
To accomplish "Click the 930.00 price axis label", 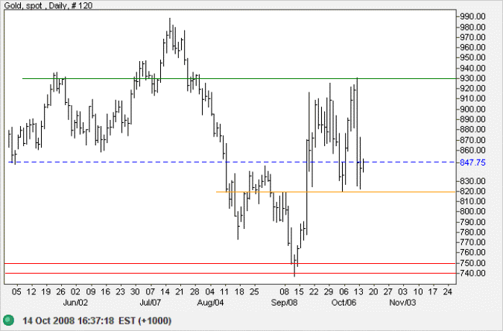I will 472,78.
